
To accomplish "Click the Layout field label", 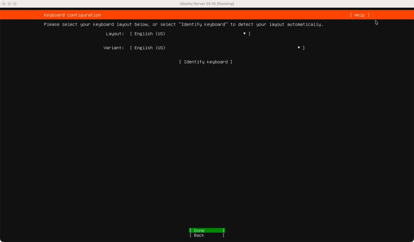I will [115, 34].
